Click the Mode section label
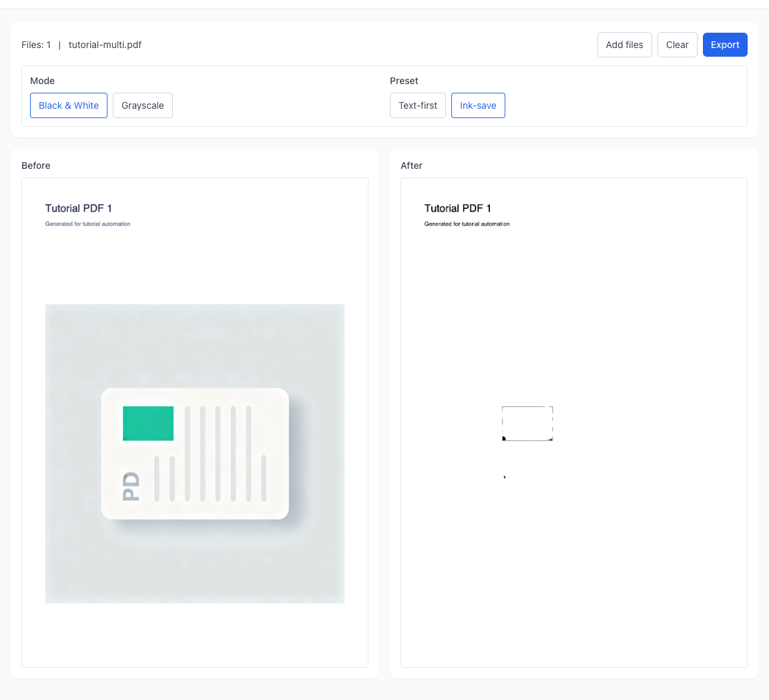769x700 pixels. (42, 81)
